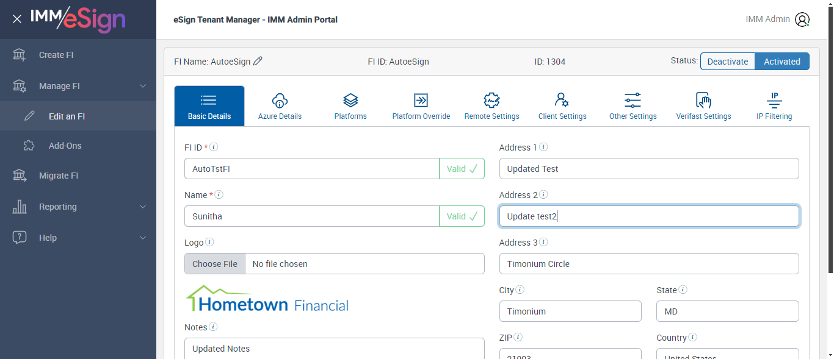Click the IMM Admin user name
834x359 pixels.
(767, 19)
